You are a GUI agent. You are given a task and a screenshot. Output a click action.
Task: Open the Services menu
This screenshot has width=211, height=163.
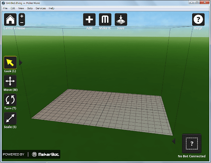[x=41, y=8]
